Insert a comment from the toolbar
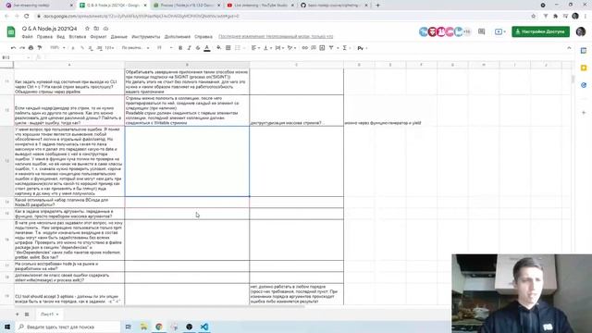The width and height of the screenshot is (592, 333). tap(314, 48)
